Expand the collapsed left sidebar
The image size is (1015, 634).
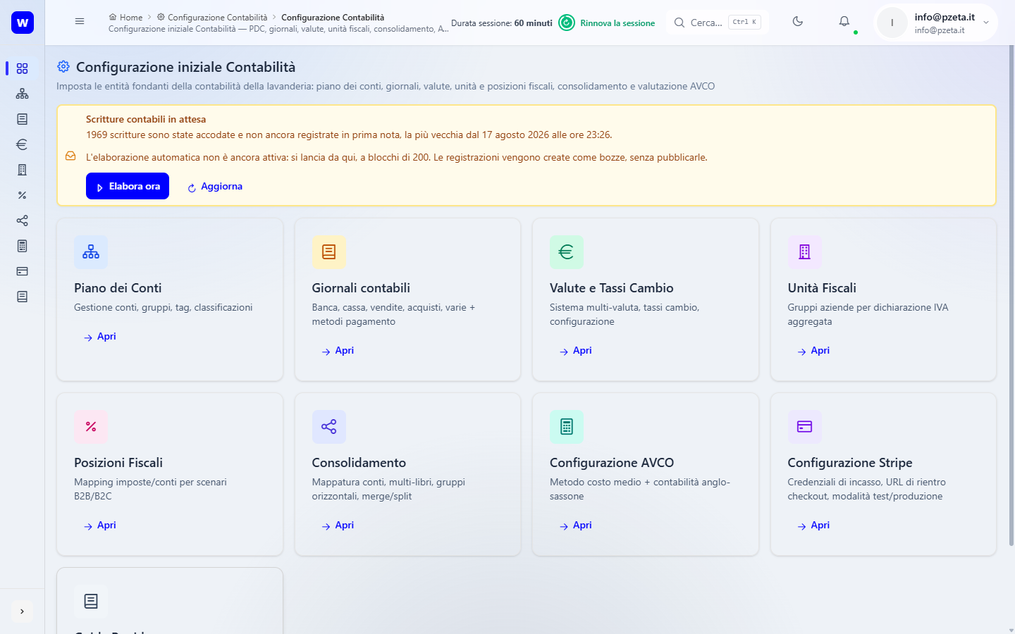pyautogui.click(x=22, y=611)
